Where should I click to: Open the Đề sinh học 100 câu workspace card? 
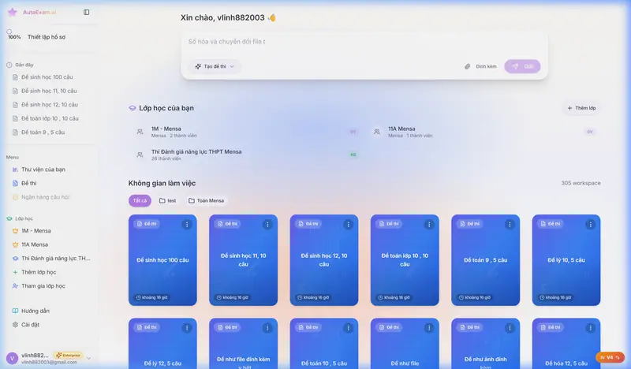(x=162, y=260)
